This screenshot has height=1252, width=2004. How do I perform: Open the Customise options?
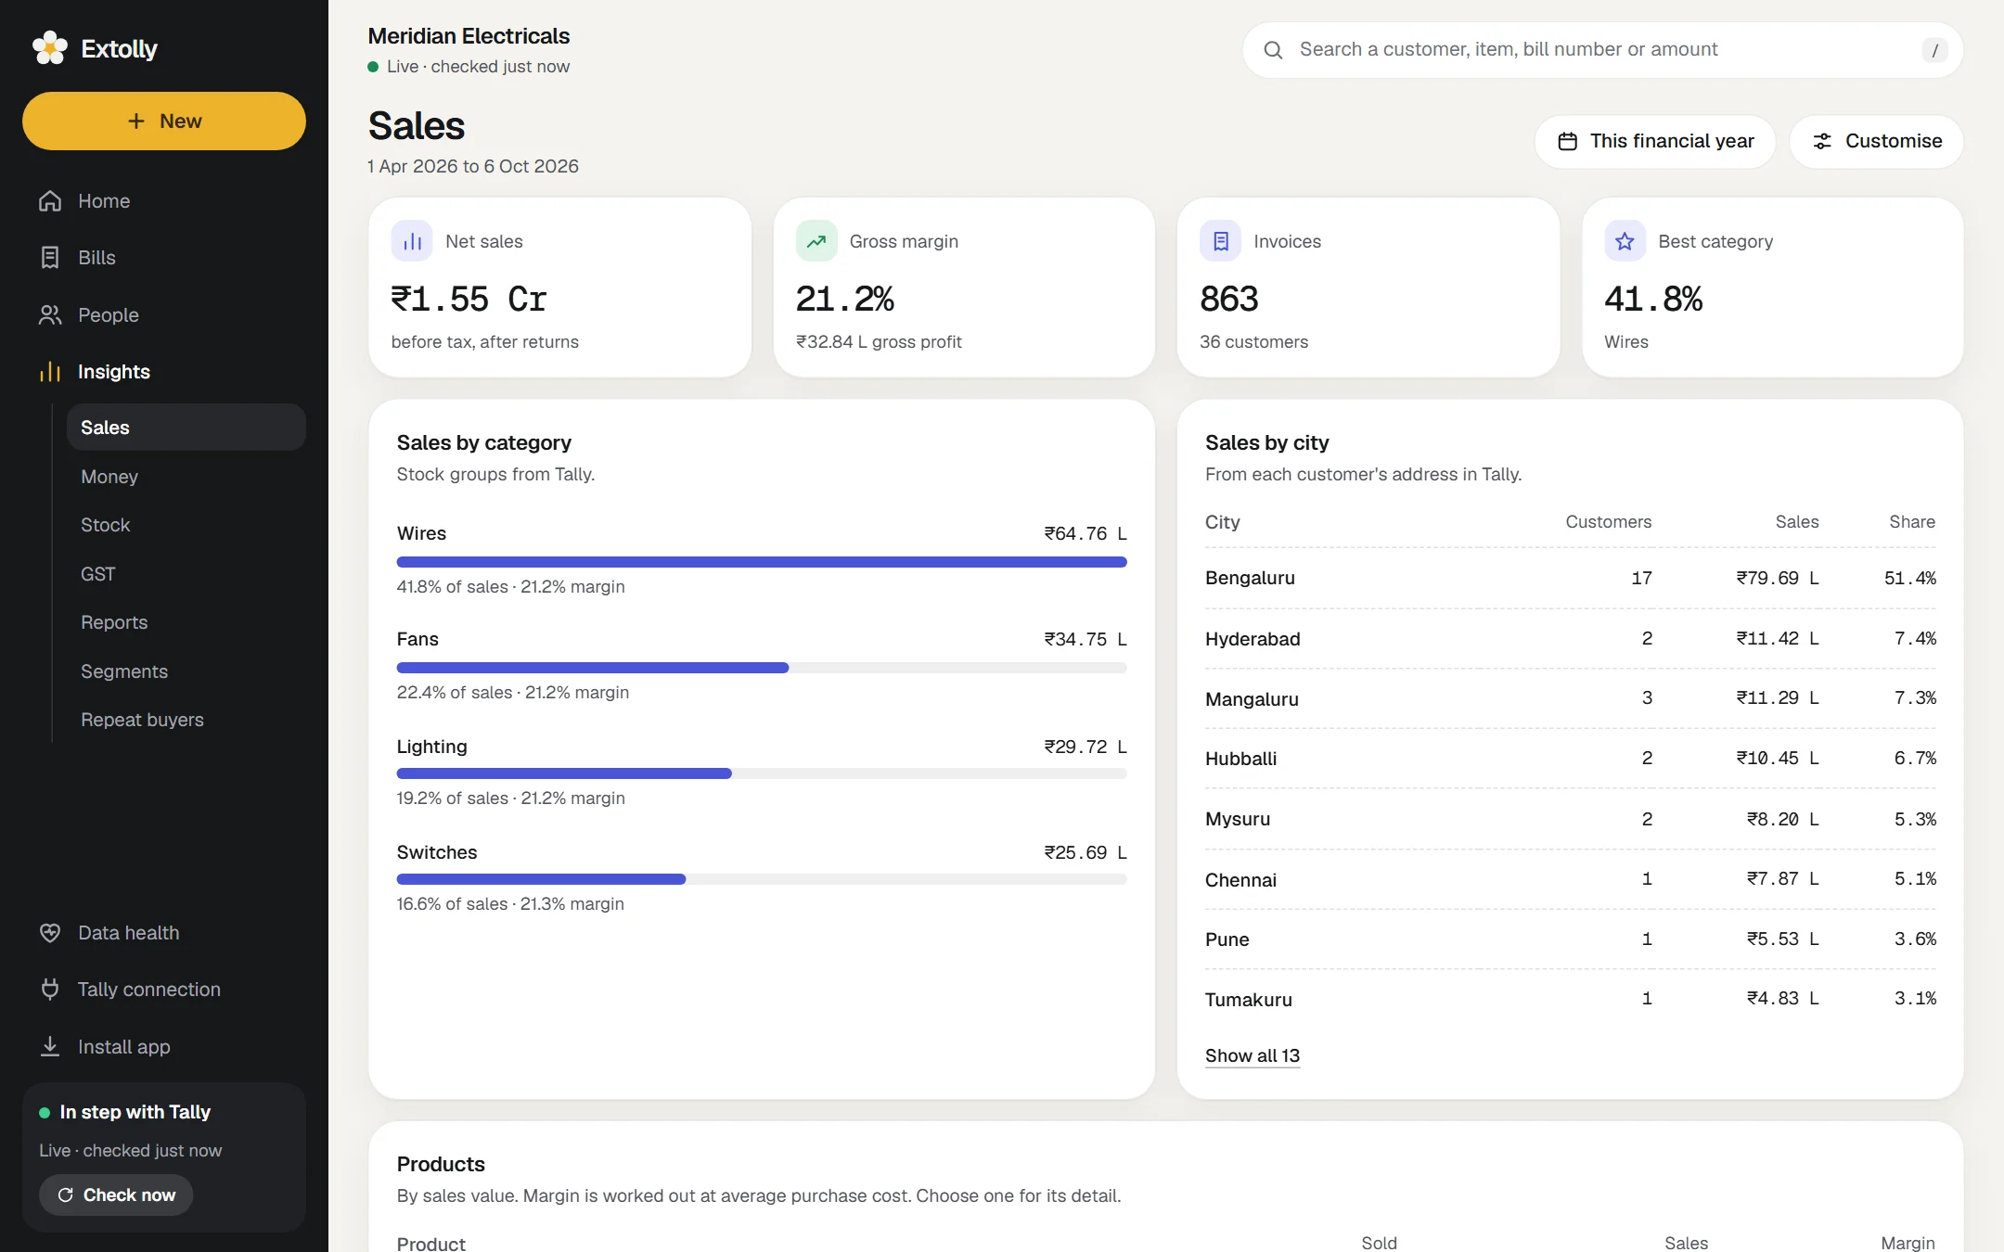click(x=1876, y=142)
